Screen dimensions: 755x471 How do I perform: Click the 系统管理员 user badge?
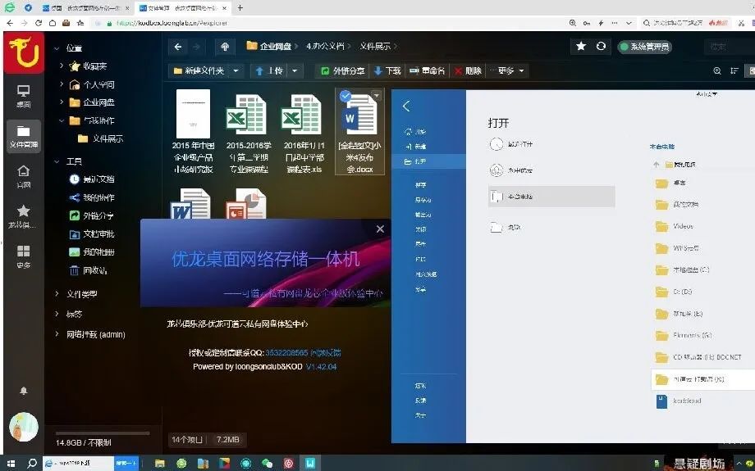(x=645, y=47)
